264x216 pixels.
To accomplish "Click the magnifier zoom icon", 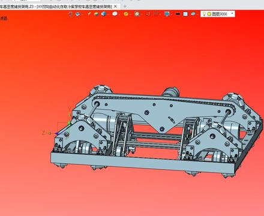I will pos(137,14).
